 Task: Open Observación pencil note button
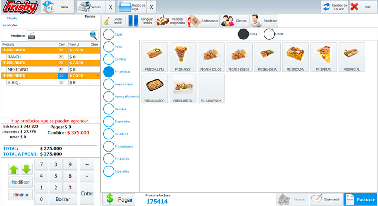click(326, 199)
